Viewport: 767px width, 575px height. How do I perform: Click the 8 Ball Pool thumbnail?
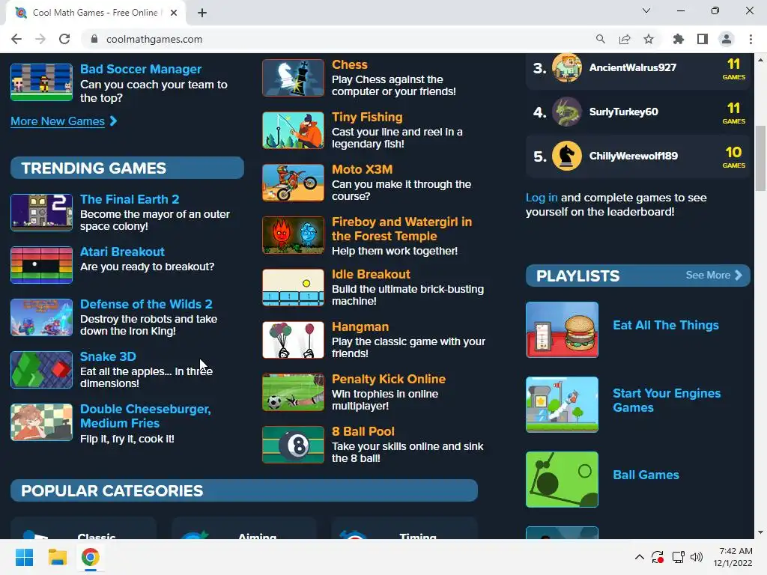click(293, 445)
